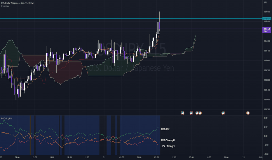Click the cyan horizontal line price tag
The height and width of the screenshot is (160, 272).
(267, 19)
